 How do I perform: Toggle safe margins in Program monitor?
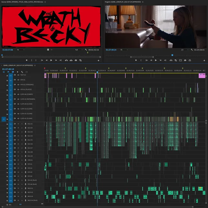tap(180, 60)
